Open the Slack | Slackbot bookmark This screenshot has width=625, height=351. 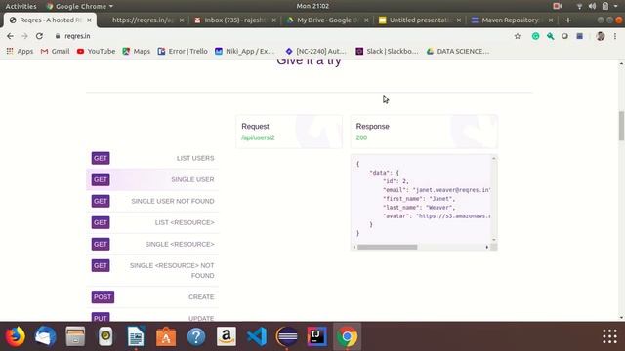(387, 52)
